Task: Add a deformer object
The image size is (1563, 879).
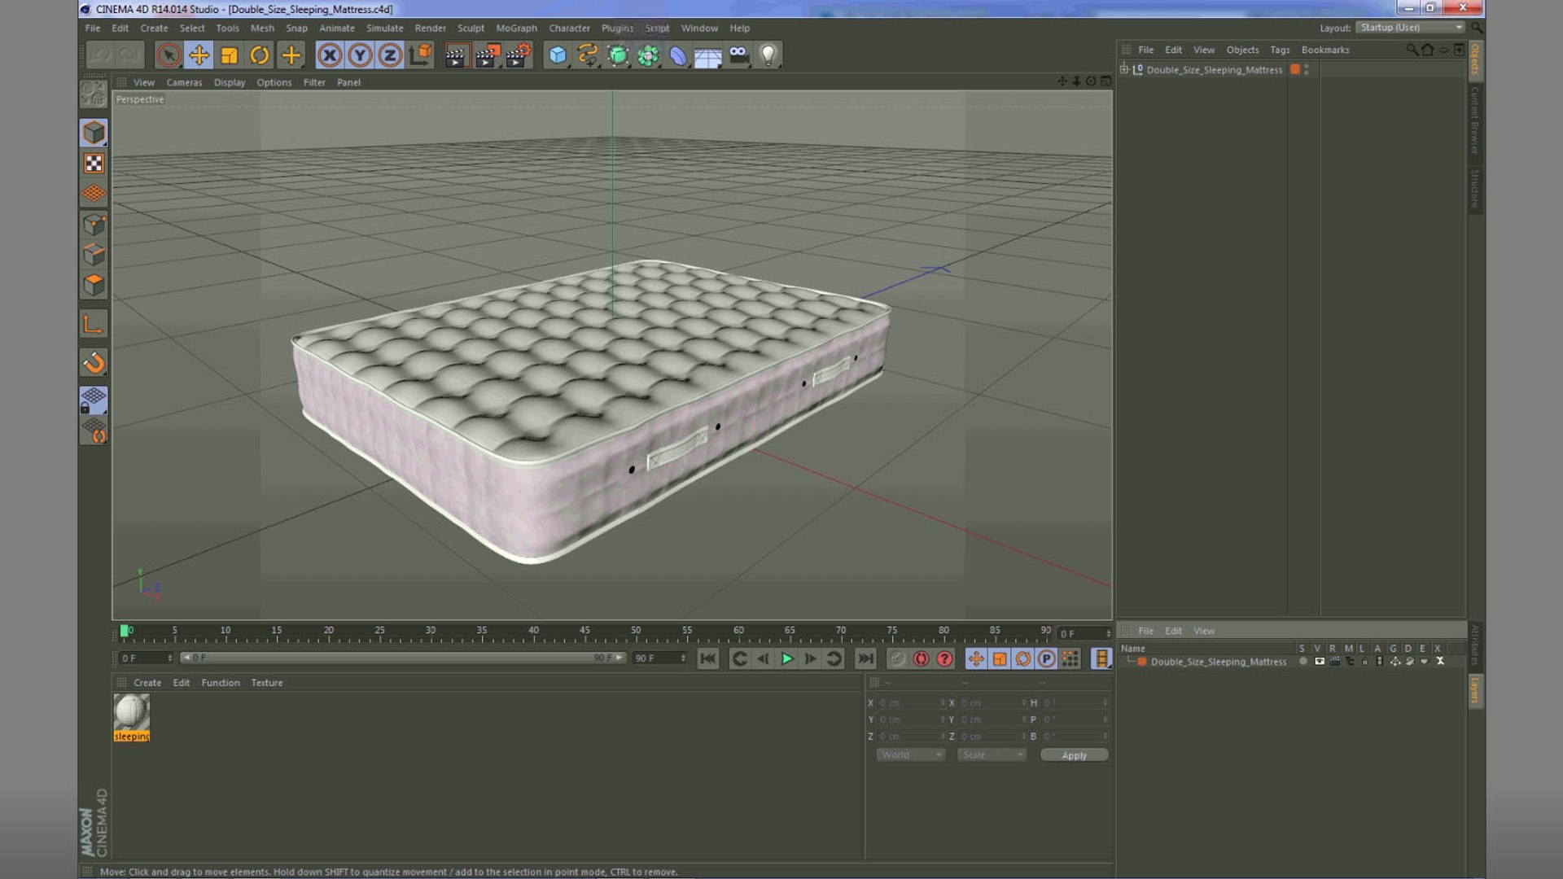Action: click(x=678, y=55)
